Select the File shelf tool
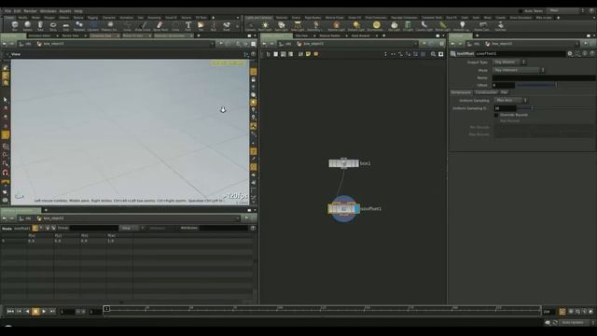Image resolution: width=597 pixels, height=336 pixels. coord(201,26)
